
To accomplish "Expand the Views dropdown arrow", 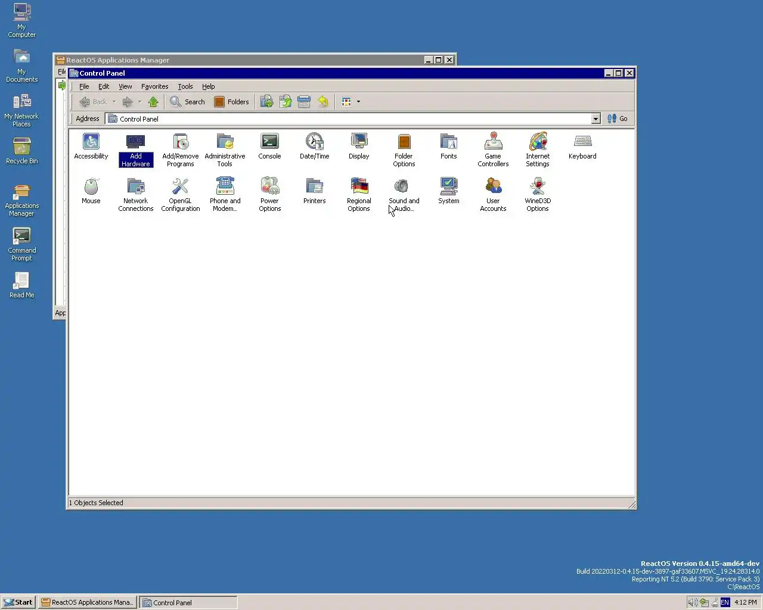I will click(x=358, y=102).
